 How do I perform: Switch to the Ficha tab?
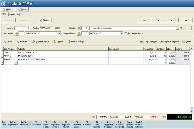tap(4, 14)
